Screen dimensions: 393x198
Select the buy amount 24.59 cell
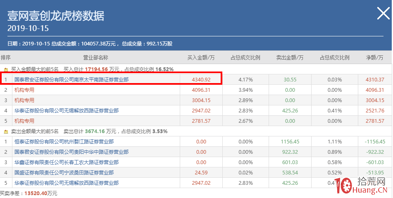click(201, 172)
